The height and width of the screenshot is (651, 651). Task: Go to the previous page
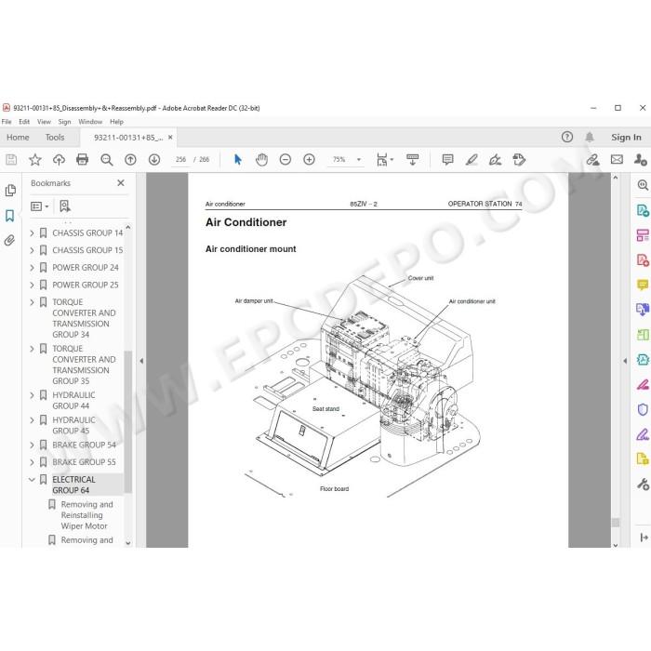pos(130,159)
